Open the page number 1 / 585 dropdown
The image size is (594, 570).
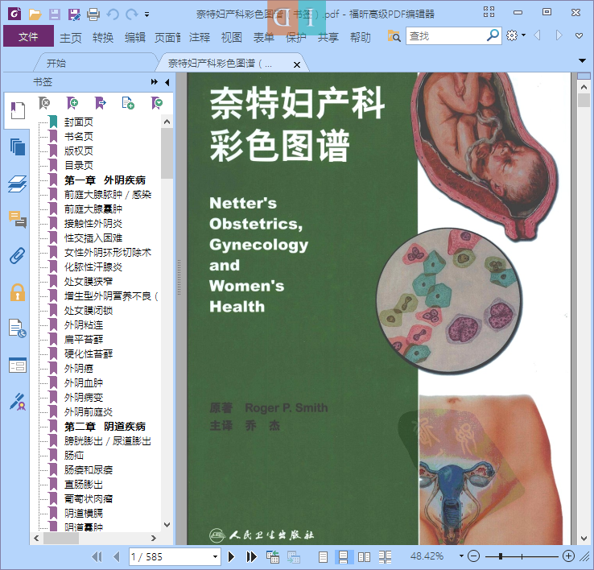215,557
